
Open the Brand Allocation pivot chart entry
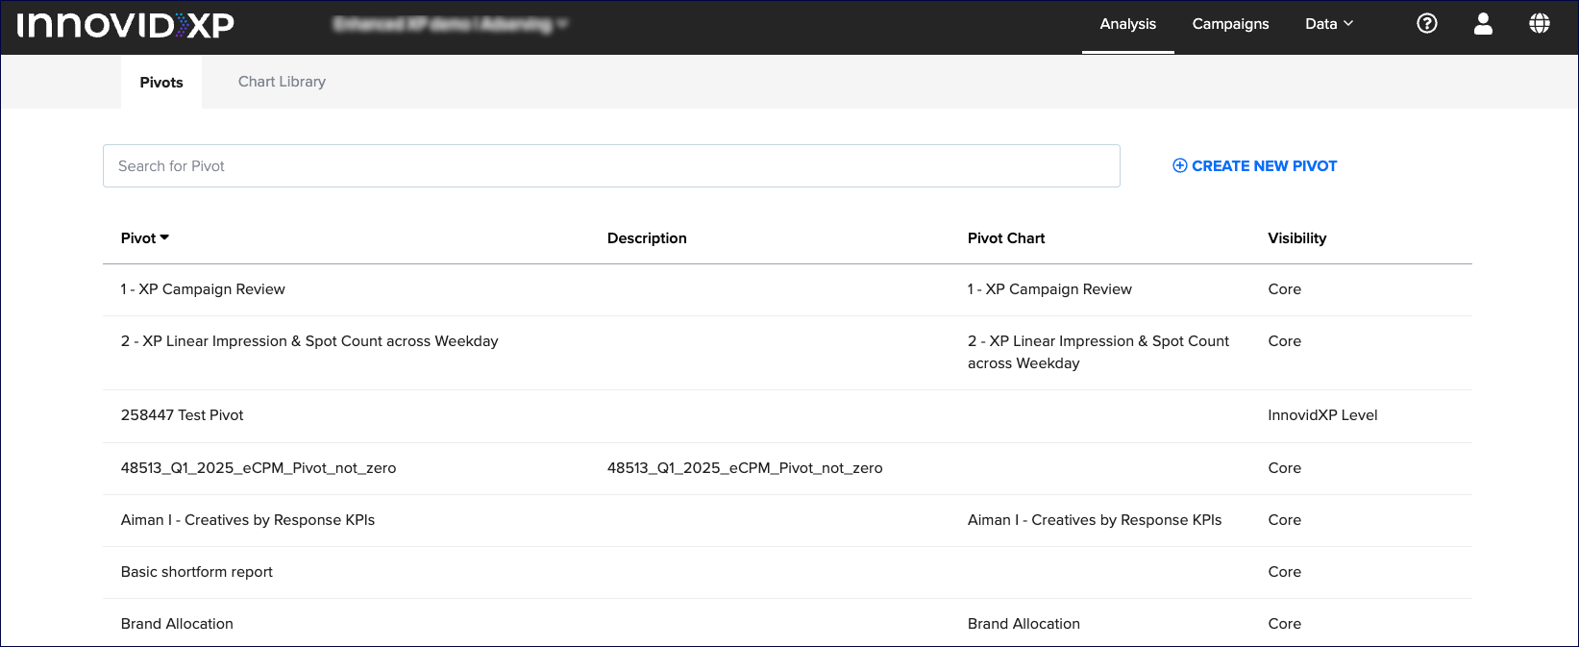1024,624
